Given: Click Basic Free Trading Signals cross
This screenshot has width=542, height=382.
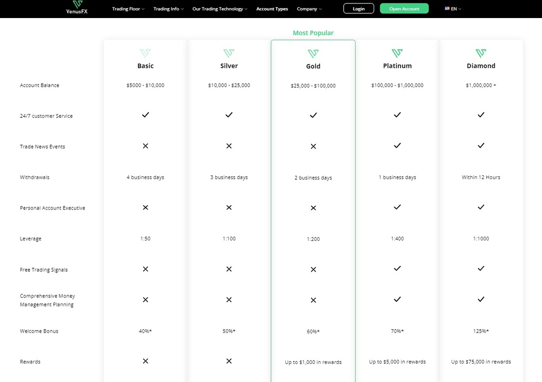Looking at the screenshot, I should point(145,269).
